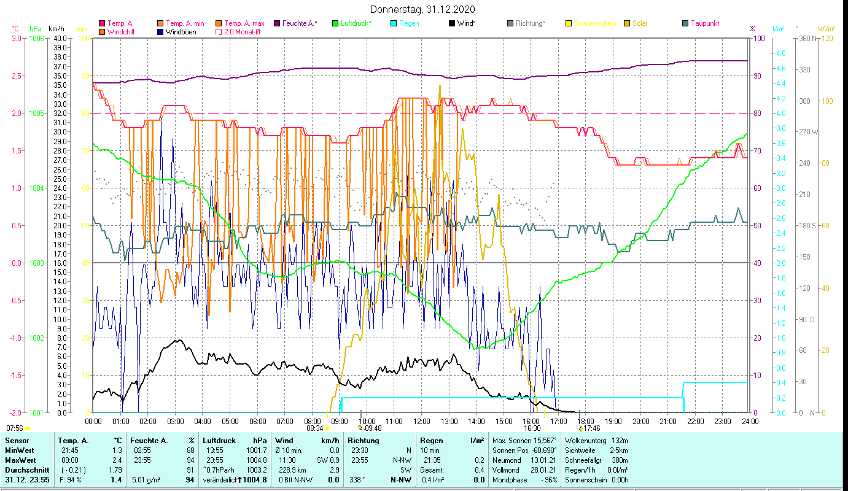The height and width of the screenshot is (491, 848).
Task: Click the rising pressure arrow before 1004.8
Action: pos(238,479)
